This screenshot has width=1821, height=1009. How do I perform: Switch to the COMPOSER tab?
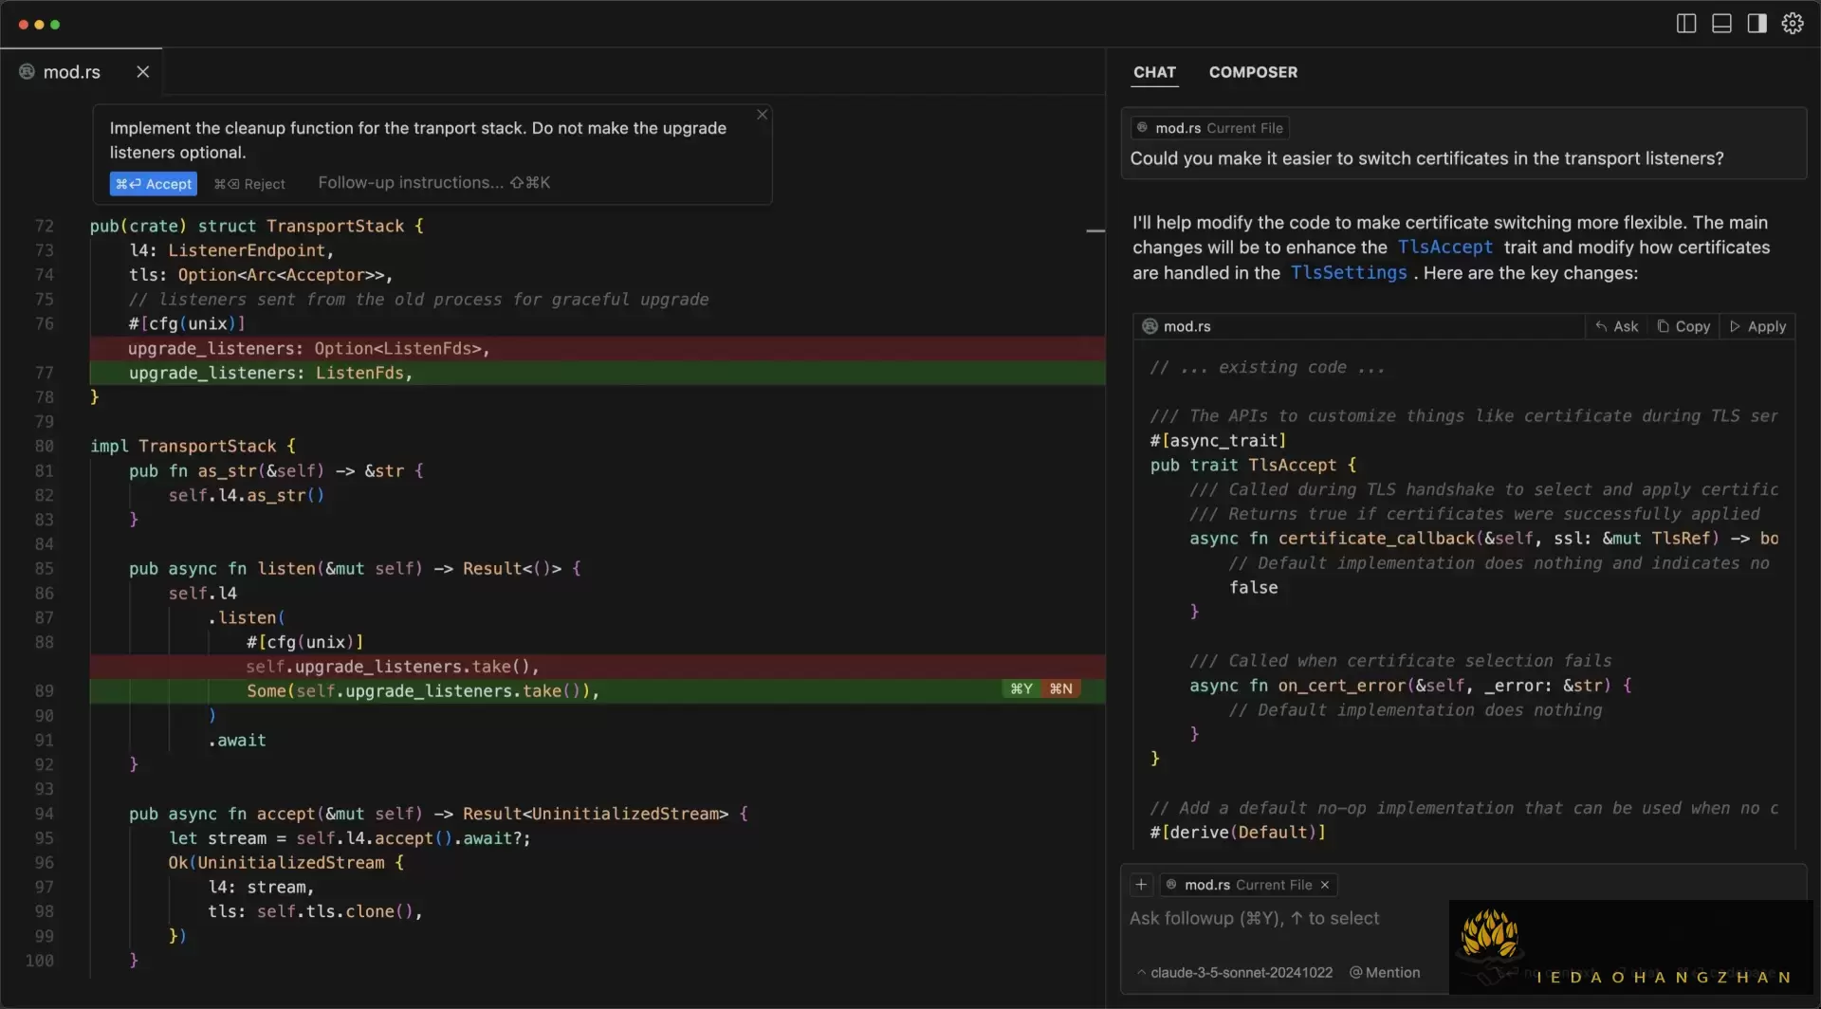(1253, 72)
